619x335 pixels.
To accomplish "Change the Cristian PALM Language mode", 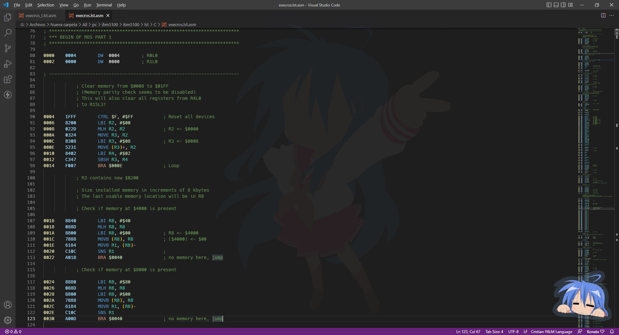I will [x=551, y=331].
